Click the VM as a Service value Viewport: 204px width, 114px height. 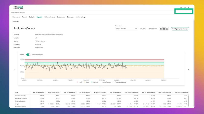point(40,41)
